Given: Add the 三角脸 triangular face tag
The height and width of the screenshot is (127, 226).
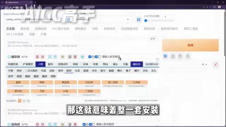Looking at the screenshot, I should [89, 93].
